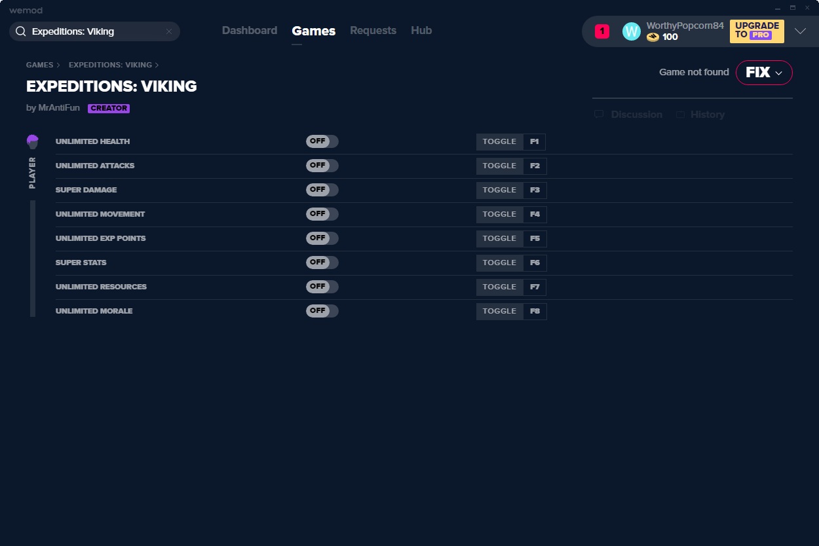
Task: Click the F8 hotkey box
Action: click(535, 311)
